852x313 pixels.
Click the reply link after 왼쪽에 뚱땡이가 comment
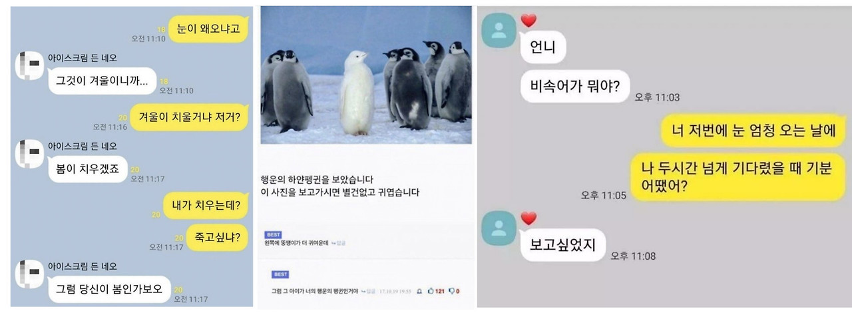click(x=338, y=243)
